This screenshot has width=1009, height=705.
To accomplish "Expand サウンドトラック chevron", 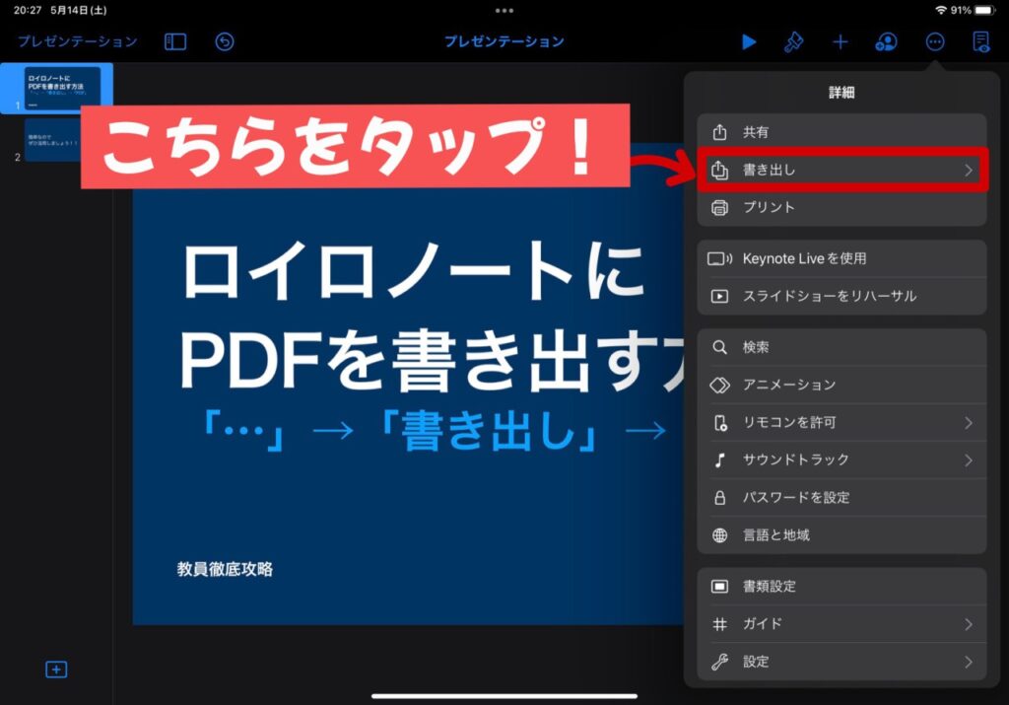I will tap(969, 460).
